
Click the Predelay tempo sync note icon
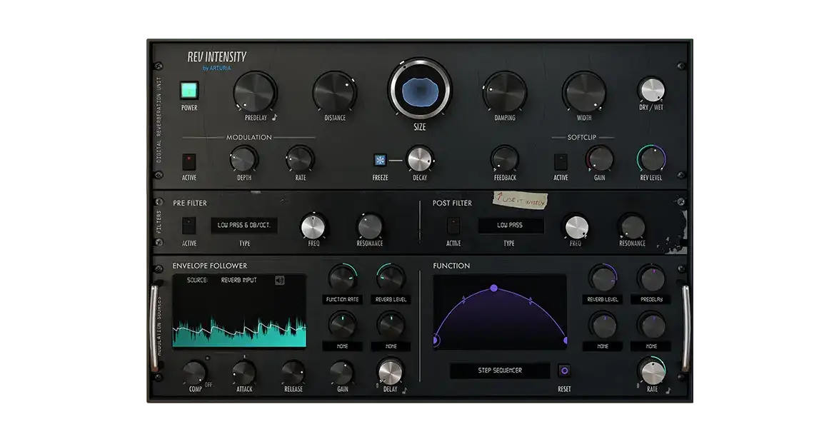274,118
